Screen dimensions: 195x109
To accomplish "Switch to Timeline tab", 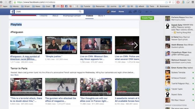I will point(43,16).
